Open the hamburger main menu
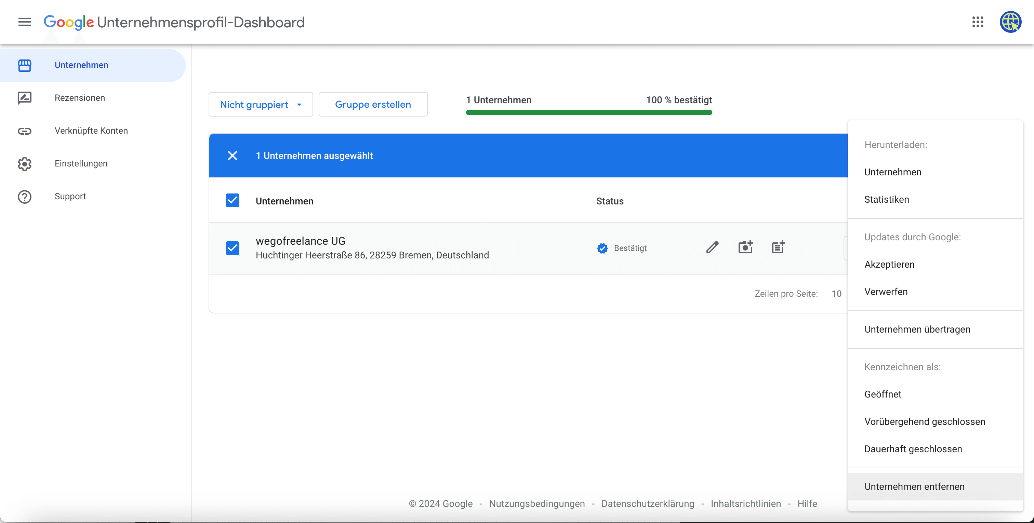 pyautogui.click(x=25, y=22)
